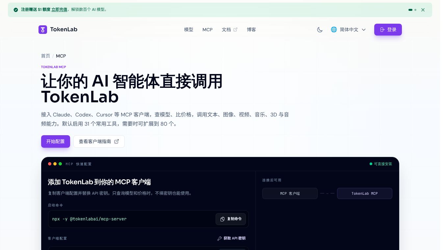Image resolution: width=445 pixels, height=250 pixels.
Task: Click the 客户端配置 label
Action: [x=57, y=238]
